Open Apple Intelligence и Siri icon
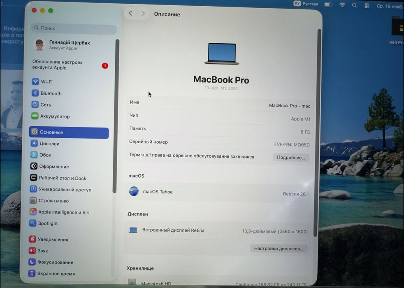Viewport: 404px width, 288px height. [x=33, y=212]
